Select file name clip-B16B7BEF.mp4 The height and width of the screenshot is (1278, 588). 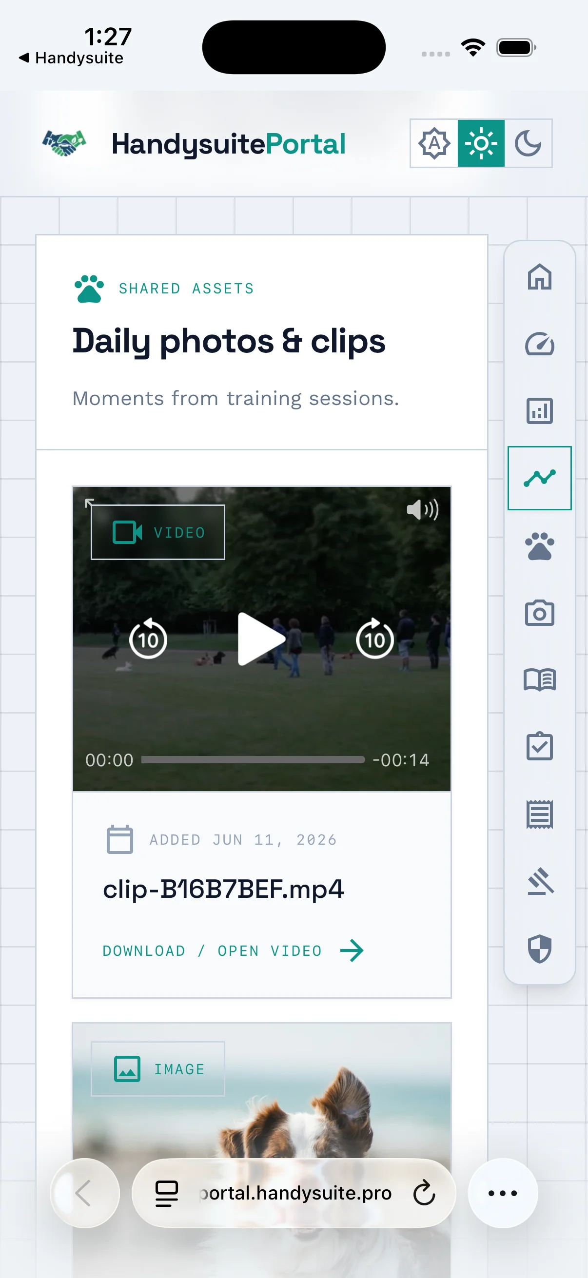point(223,889)
